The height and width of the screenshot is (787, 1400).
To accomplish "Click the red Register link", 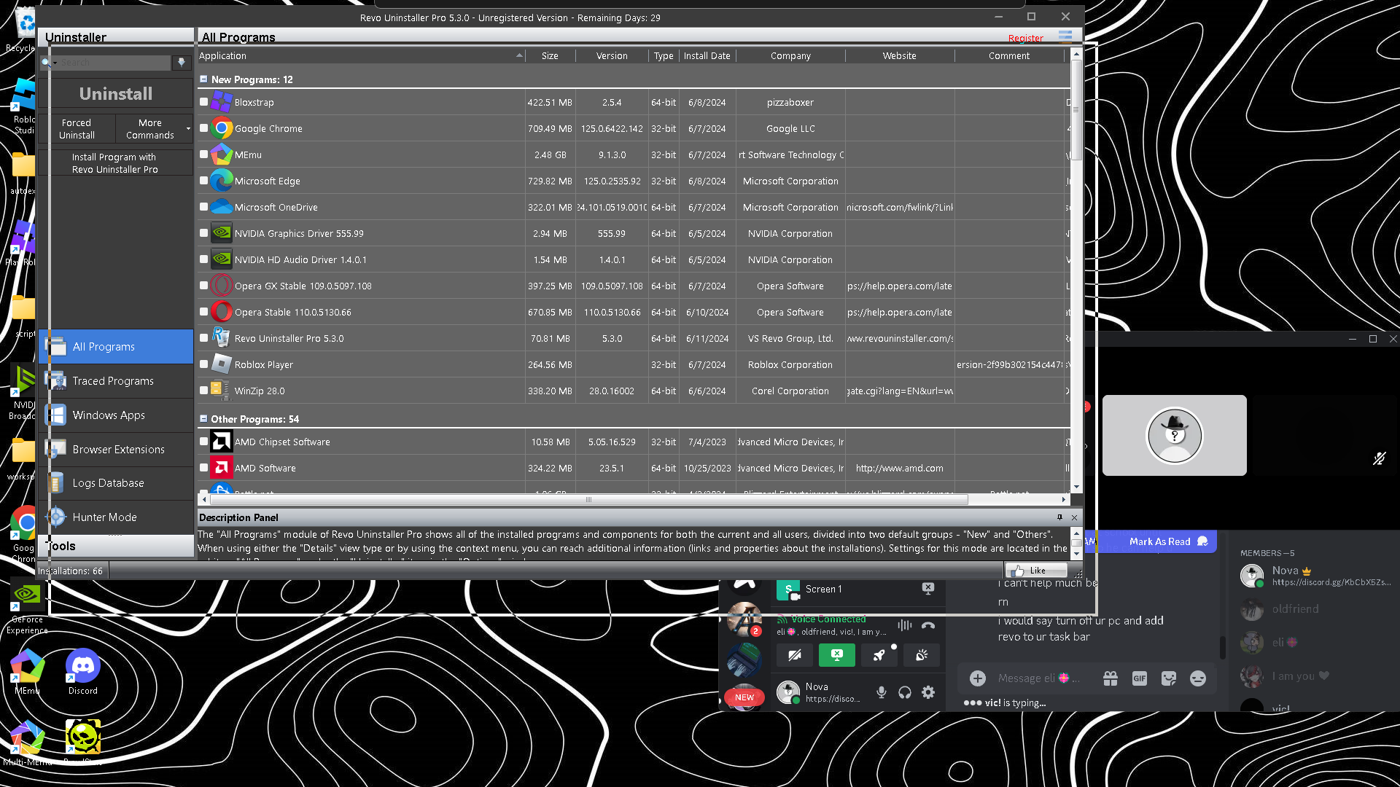I will pyautogui.click(x=1025, y=39).
